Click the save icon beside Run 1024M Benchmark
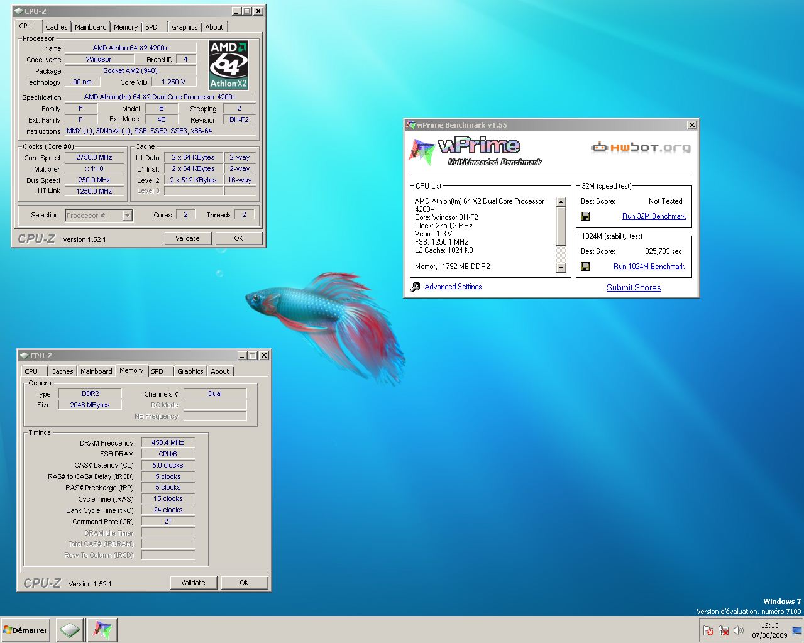The image size is (804, 643). [585, 267]
